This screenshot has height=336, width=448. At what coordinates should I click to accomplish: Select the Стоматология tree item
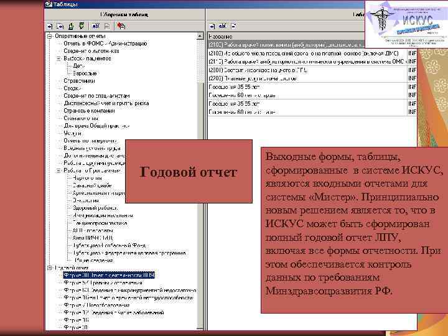coord(81,118)
